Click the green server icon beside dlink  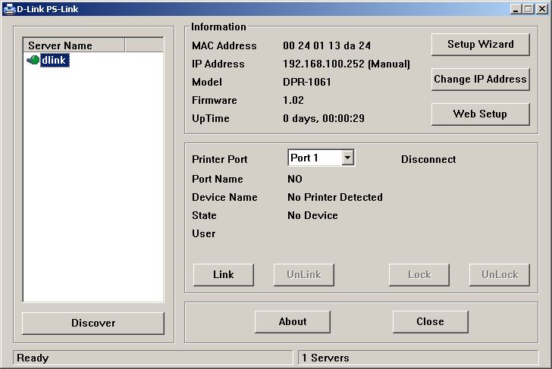coord(33,60)
